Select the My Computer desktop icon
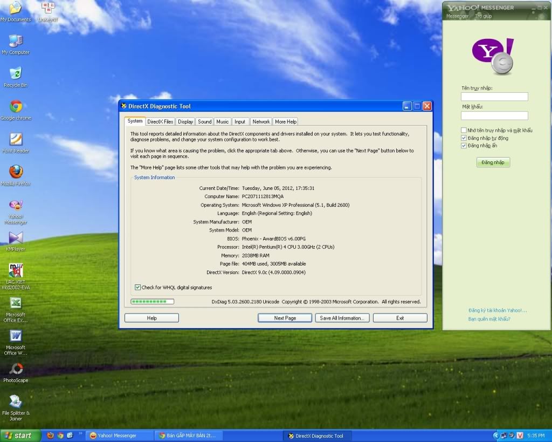Image resolution: width=552 pixels, height=442 pixels. click(x=16, y=45)
